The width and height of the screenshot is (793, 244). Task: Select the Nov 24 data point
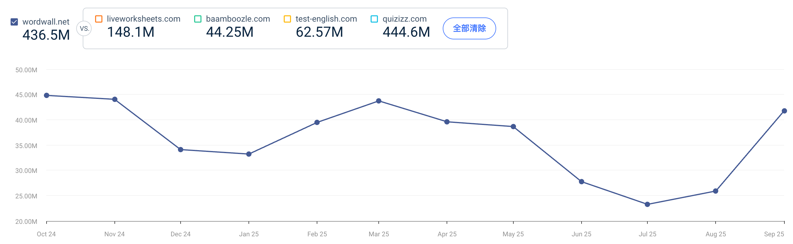coord(115,99)
